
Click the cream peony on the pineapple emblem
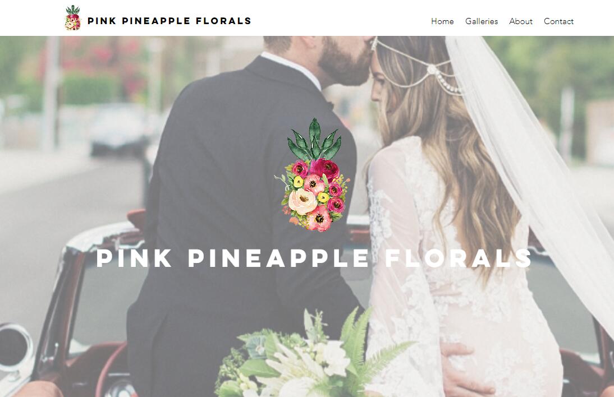[303, 201]
